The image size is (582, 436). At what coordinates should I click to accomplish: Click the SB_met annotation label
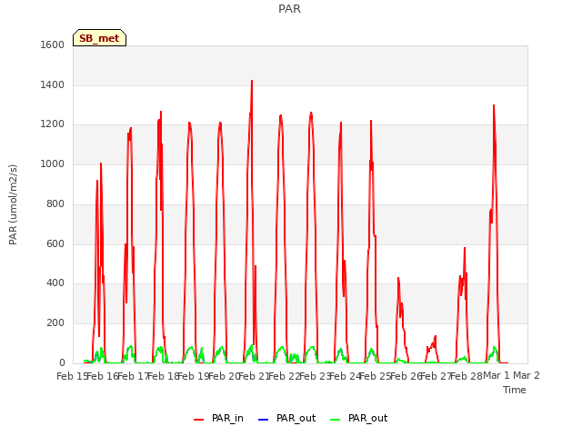99,38
